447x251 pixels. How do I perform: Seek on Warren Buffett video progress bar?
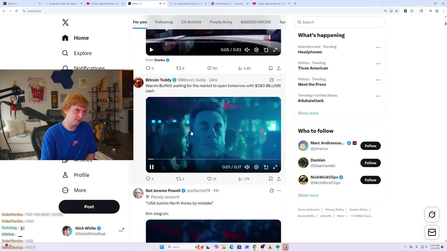[x=213, y=159]
